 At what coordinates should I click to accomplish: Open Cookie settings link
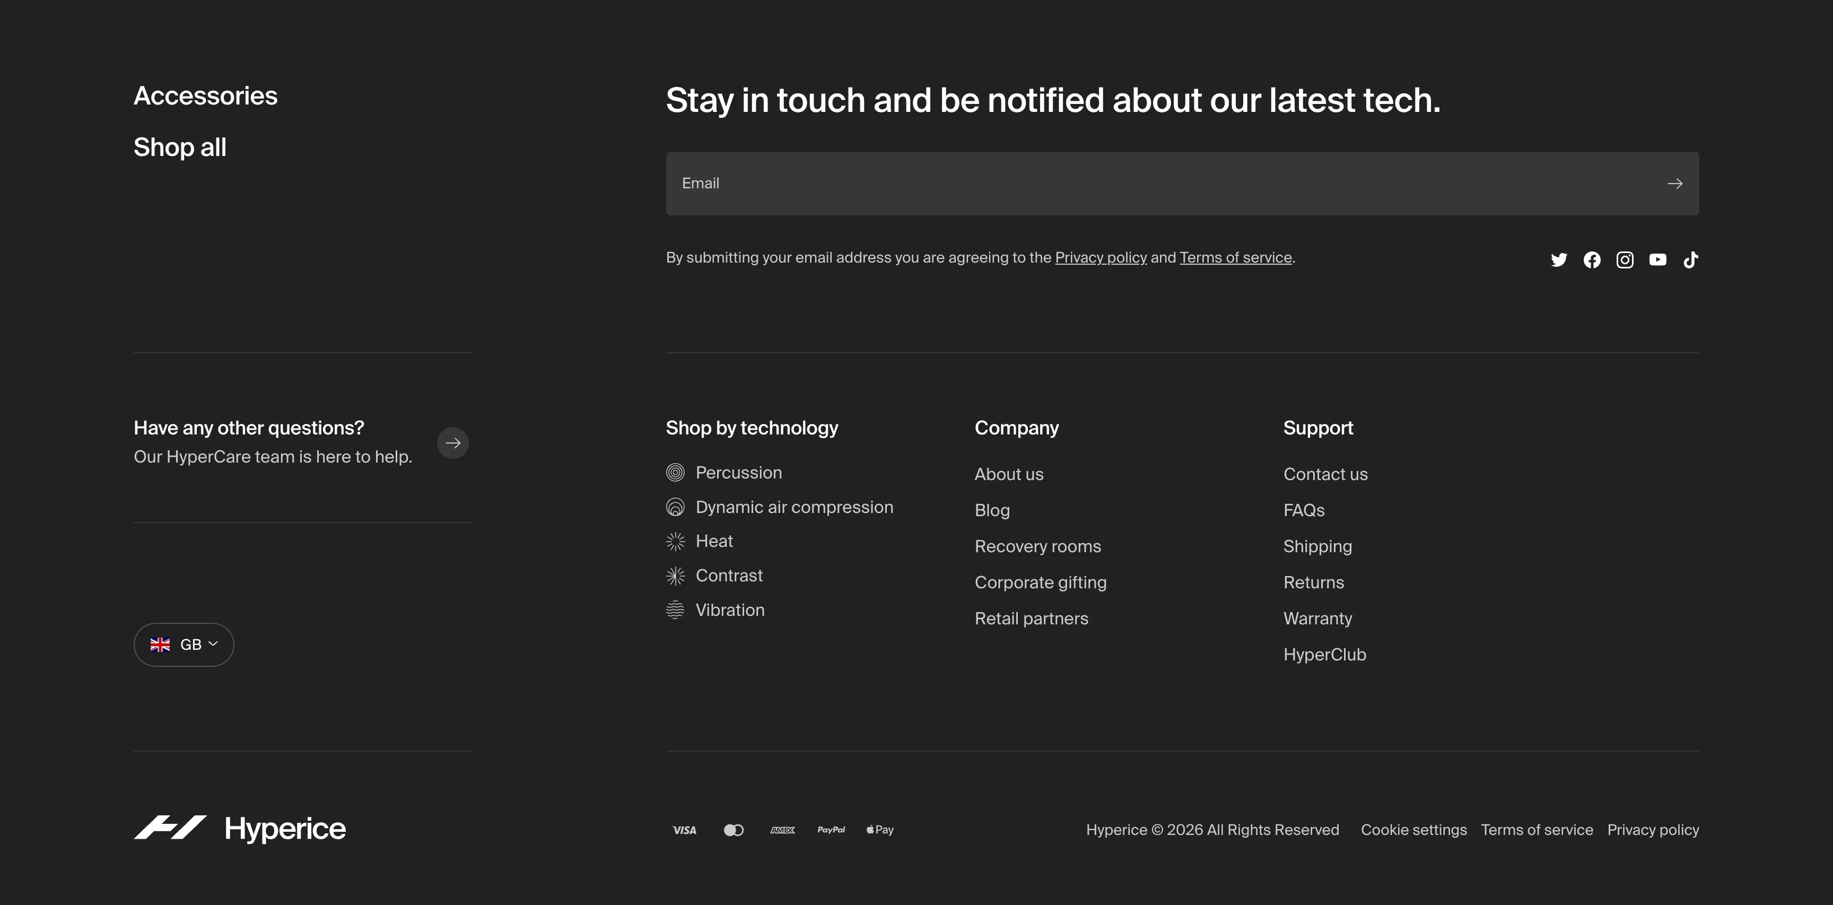pos(1414,830)
